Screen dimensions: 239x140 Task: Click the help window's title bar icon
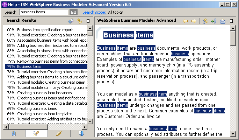coord(5,5)
